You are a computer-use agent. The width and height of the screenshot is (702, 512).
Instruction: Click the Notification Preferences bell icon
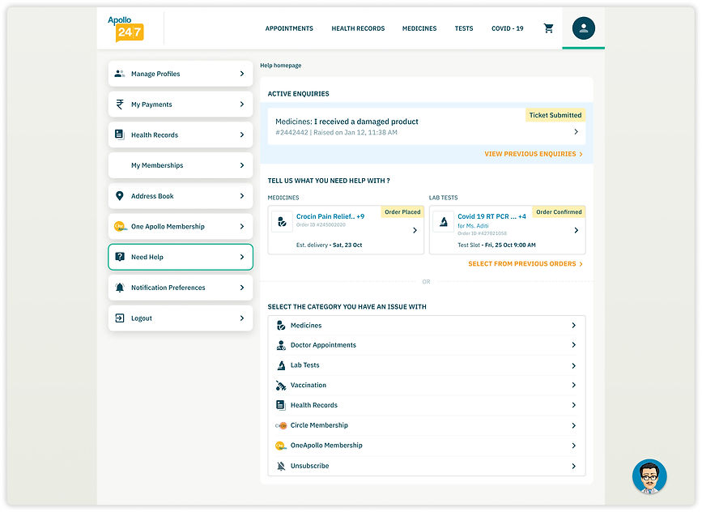[118, 287]
